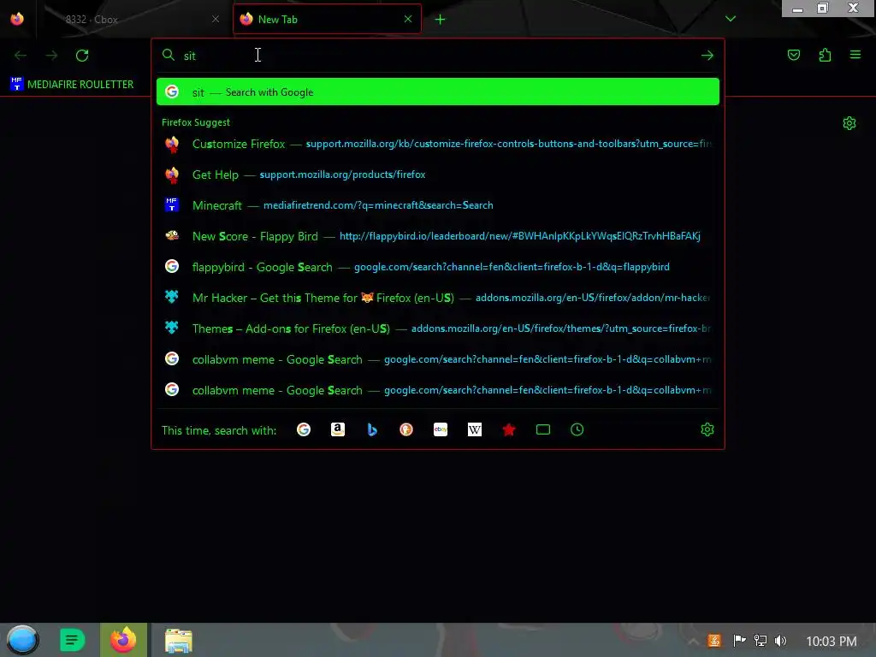The width and height of the screenshot is (876, 657).
Task: Search history using the clock icon
Action: [x=577, y=429]
